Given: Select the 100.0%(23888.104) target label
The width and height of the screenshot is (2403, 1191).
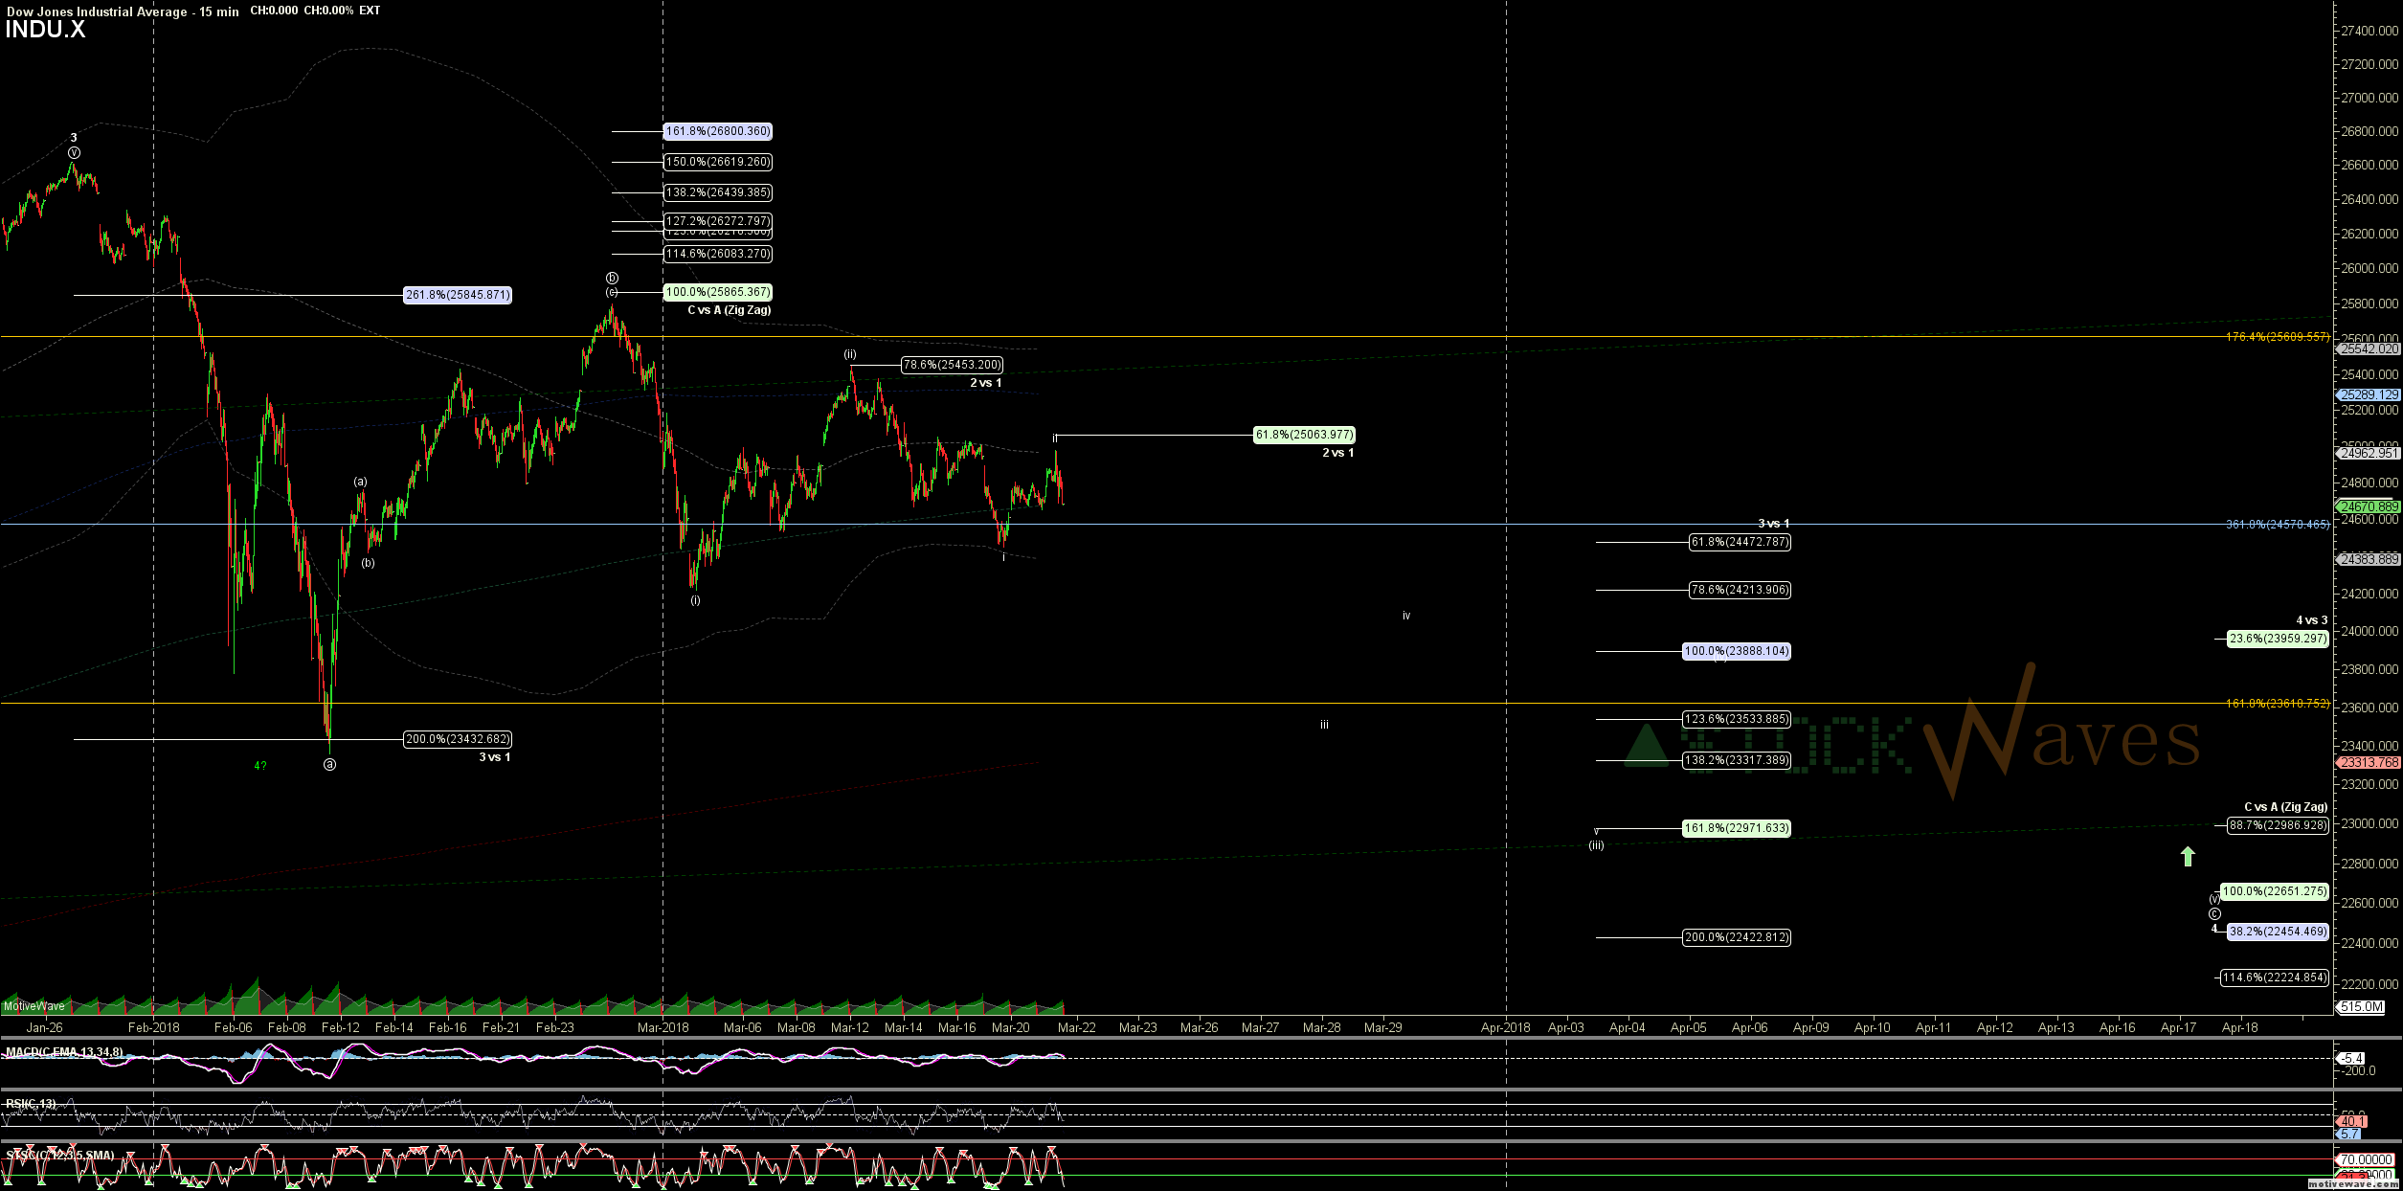Looking at the screenshot, I should click(1737, 651).
